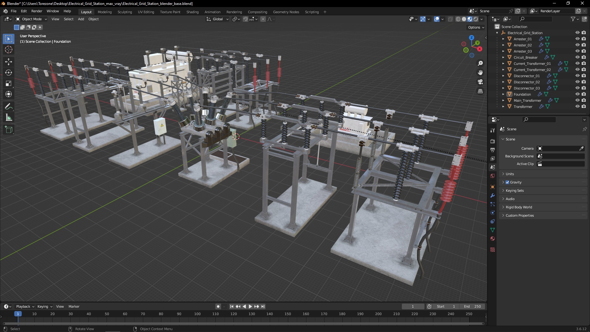The image size is (590, 332).
Task: Open the Render menu
Action: click(x=37, y=11)
